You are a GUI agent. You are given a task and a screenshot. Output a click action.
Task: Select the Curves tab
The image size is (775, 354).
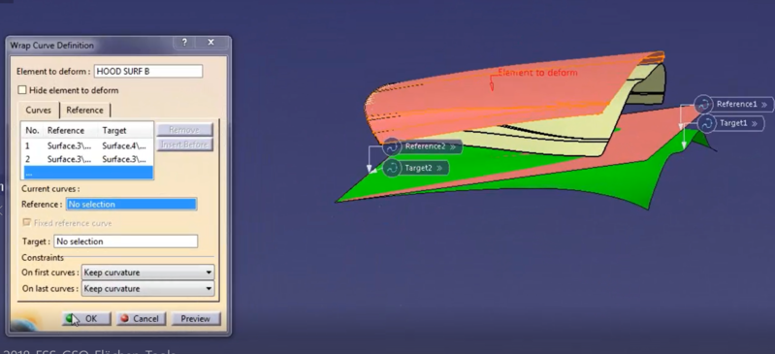point(39,110)
